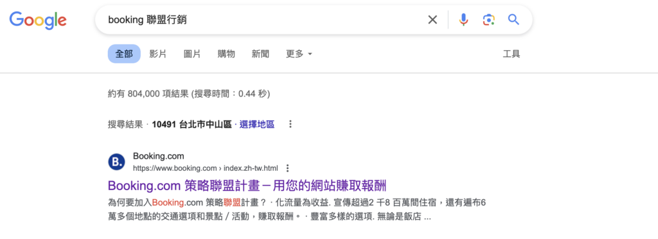
Task: Clear the search query with X icon
Action: click(432, 20)
